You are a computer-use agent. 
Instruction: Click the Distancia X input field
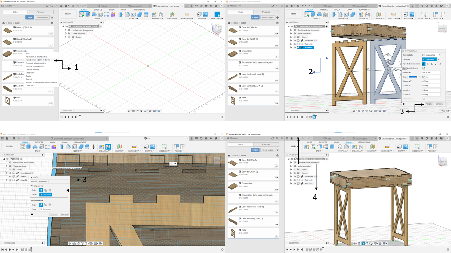431,72
